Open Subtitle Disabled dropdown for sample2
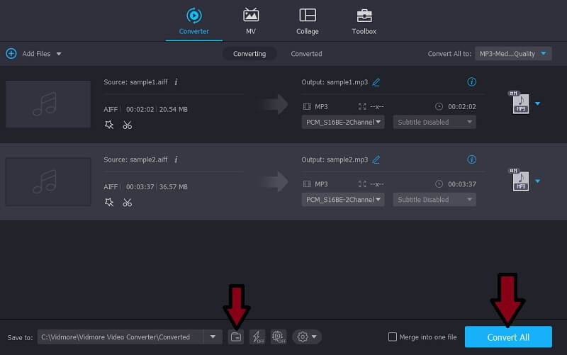The height and width of the screenshot is (355, 567). click(x=434, y=200)
